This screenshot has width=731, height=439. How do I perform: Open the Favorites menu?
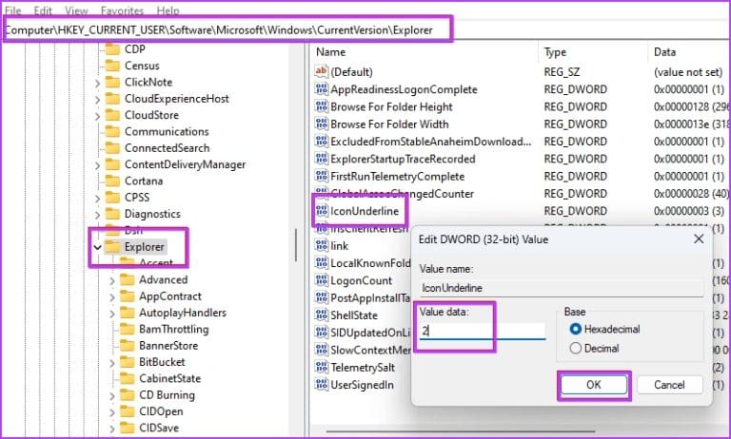[x=122, y=10]
